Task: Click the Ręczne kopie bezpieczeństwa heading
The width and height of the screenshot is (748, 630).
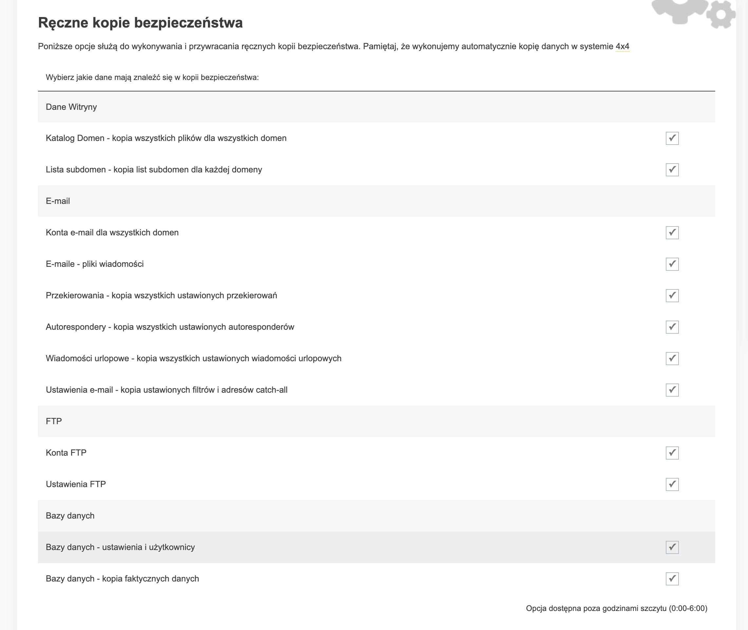Action: pos(140,23)
